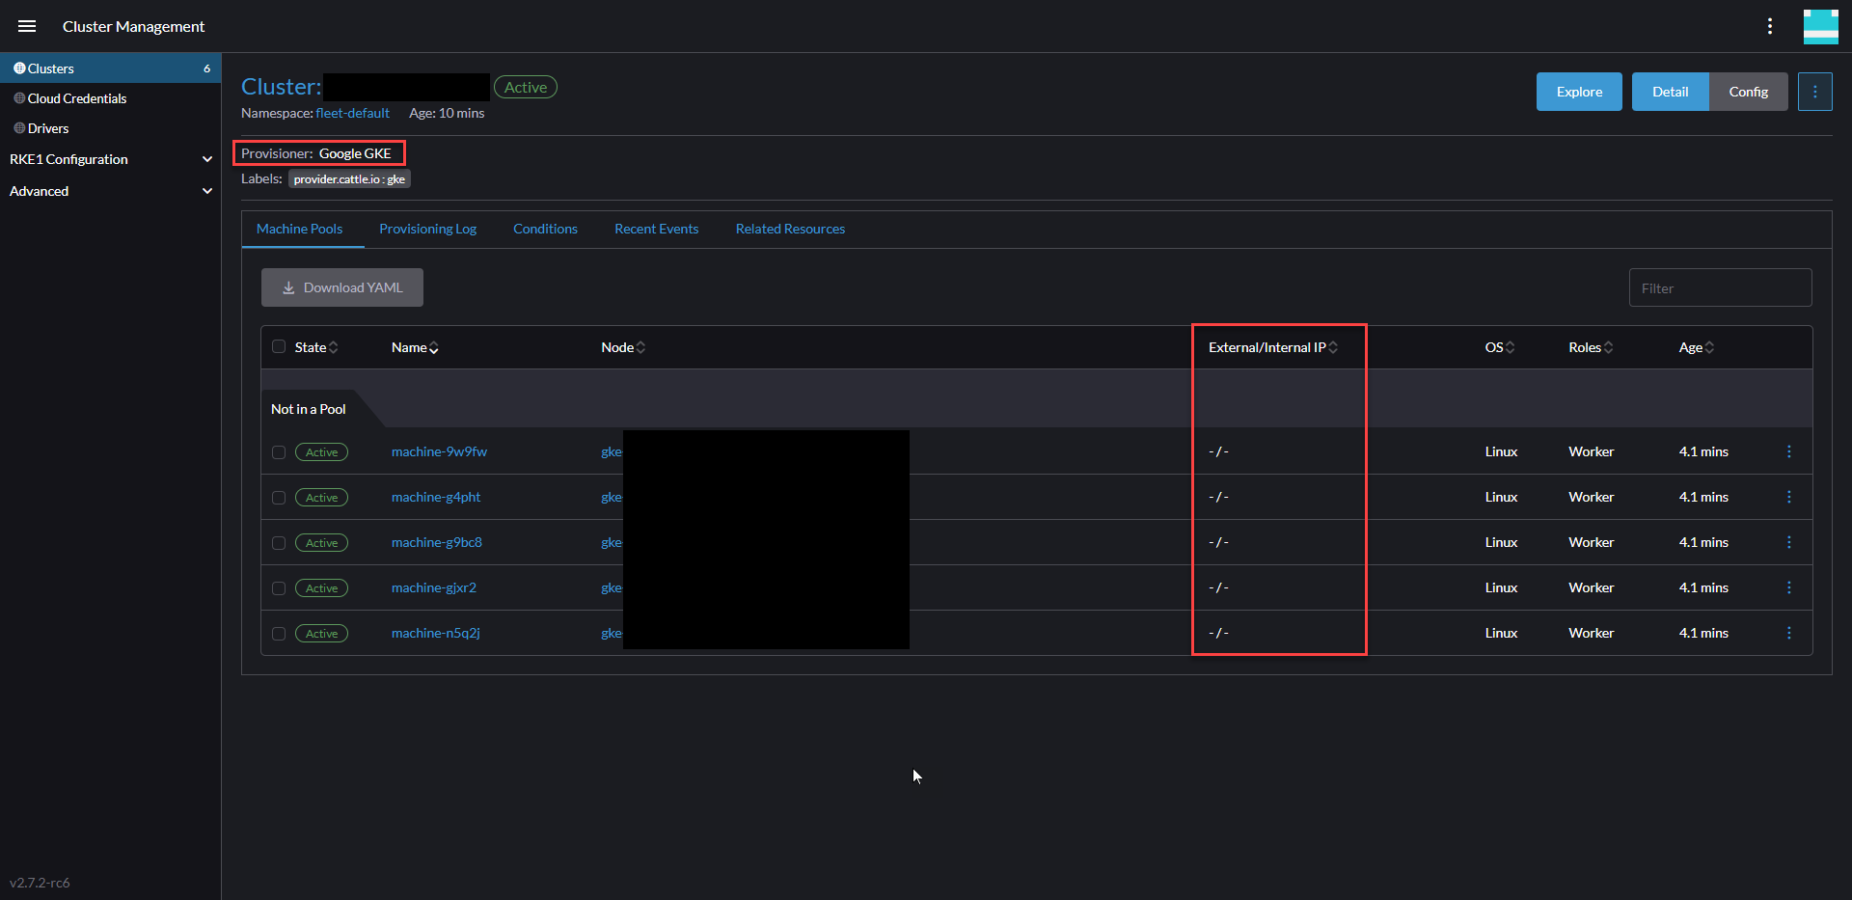Click the Cloud Credentials sidebar icon

coord(17,98)
